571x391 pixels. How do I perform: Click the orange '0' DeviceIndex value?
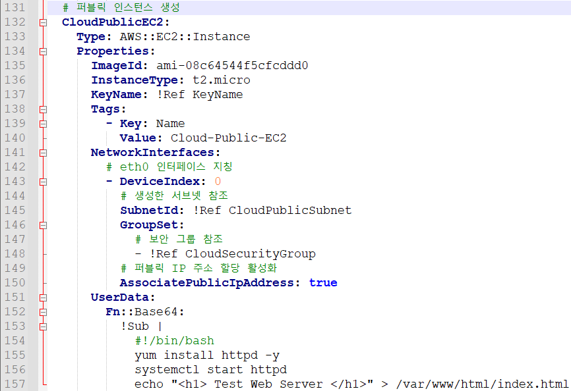(218, 181)
